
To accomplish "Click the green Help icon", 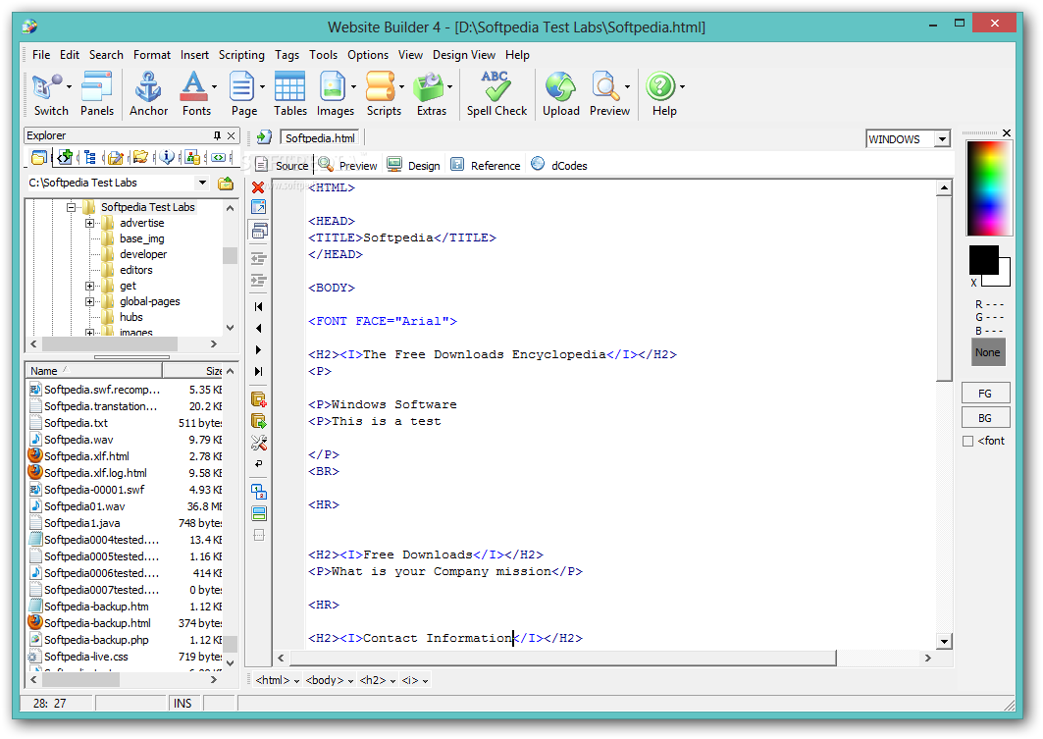I will click(660, 87).
